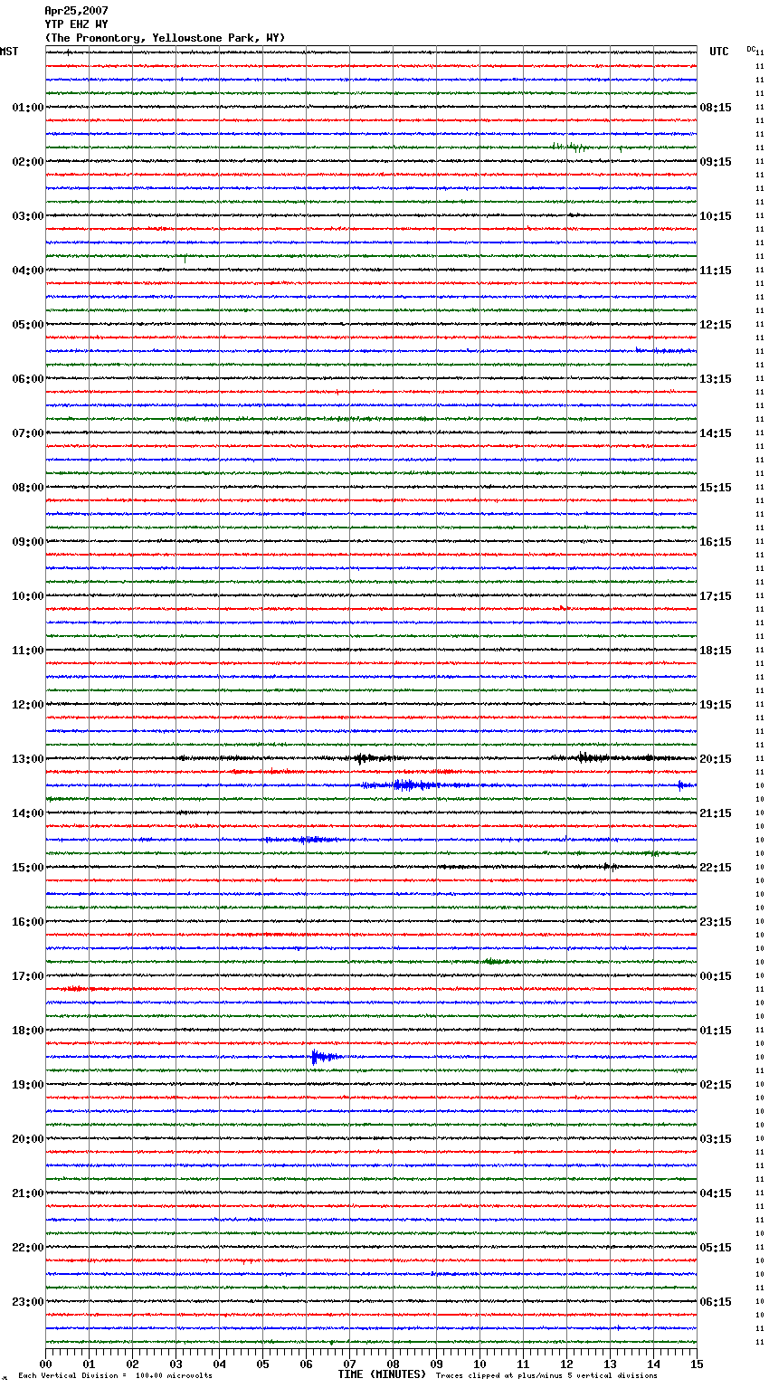The width and height of the screenshot is (769, 1388).
Task: Click the blue seismic burst on the 18:30 trace
Action: [326, 1056]
